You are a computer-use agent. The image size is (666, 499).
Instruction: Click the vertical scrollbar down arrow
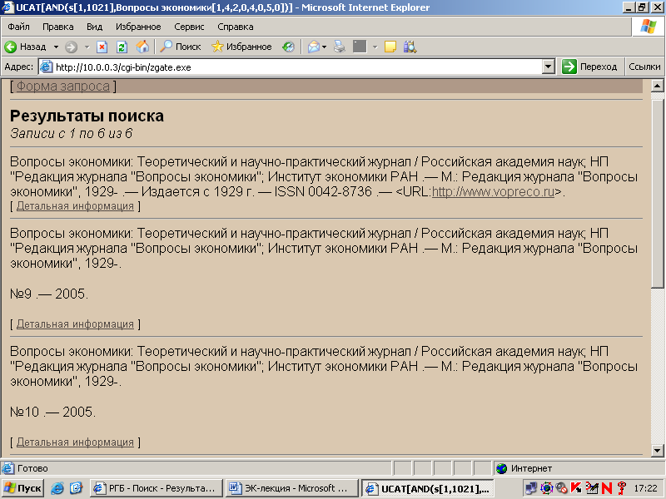[x=657, y=450]
